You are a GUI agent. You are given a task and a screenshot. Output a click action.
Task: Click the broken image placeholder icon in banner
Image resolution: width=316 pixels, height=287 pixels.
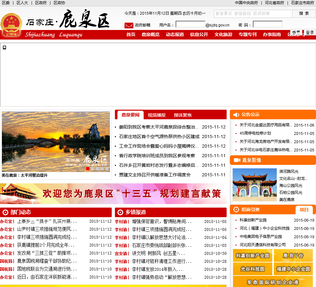pos(4,48)
